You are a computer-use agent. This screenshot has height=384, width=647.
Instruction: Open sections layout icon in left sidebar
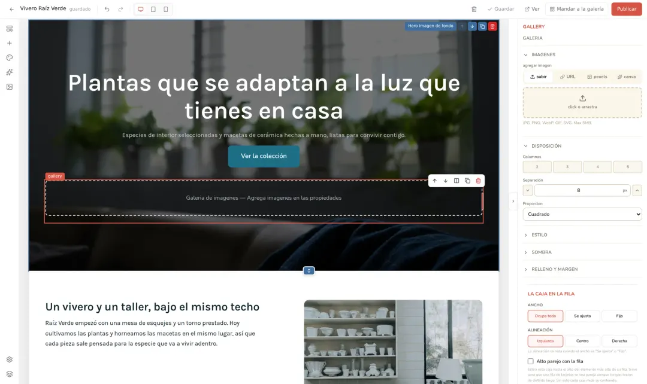tap(10, 29)
